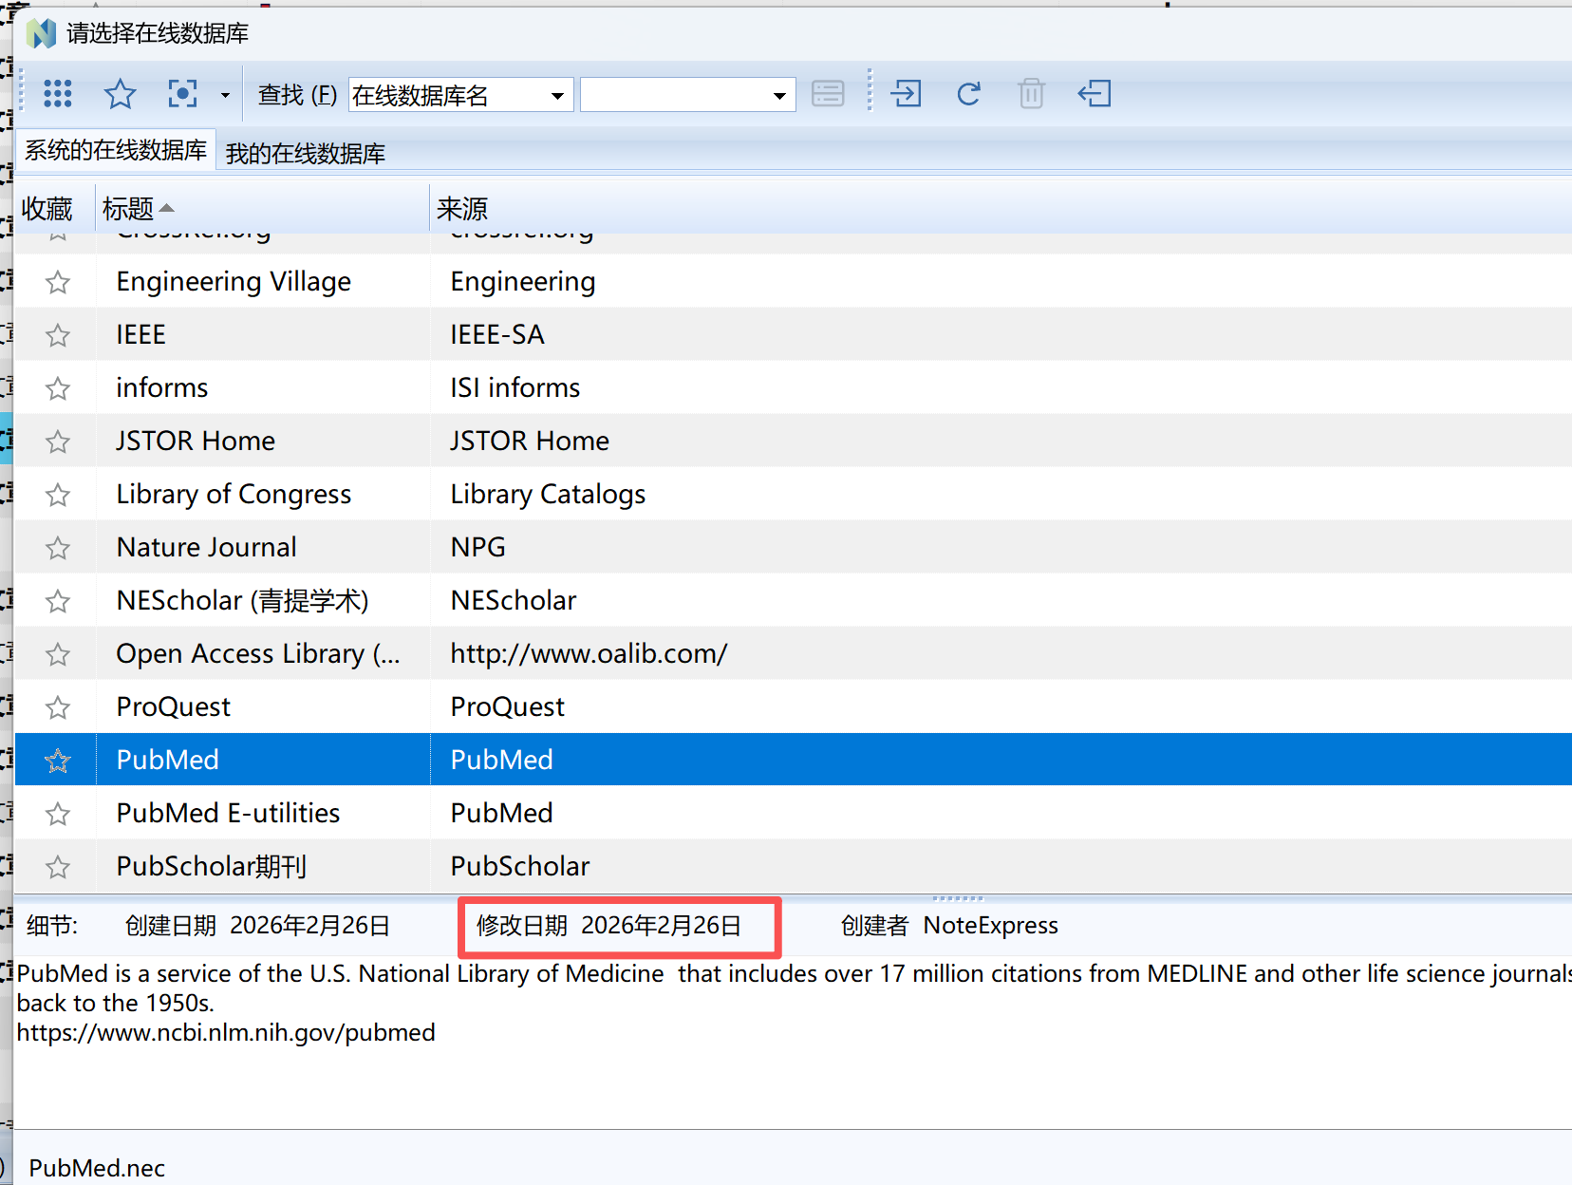Click the PubMed.nec filename at bottom
Viewport: 1572px width, 1185px height.
click(x=97, y=1168)
